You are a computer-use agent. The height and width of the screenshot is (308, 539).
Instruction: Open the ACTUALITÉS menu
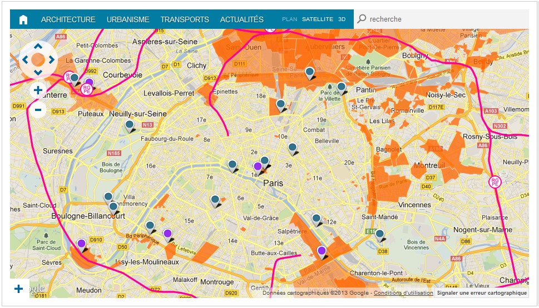tap(242, 19)
